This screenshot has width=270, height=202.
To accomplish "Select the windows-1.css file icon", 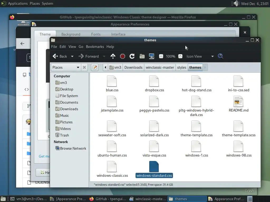I will tap(196, 146).
